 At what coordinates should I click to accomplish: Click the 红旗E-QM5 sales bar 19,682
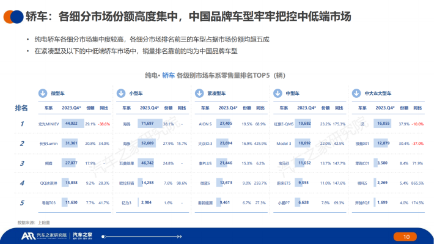(303, 124)
